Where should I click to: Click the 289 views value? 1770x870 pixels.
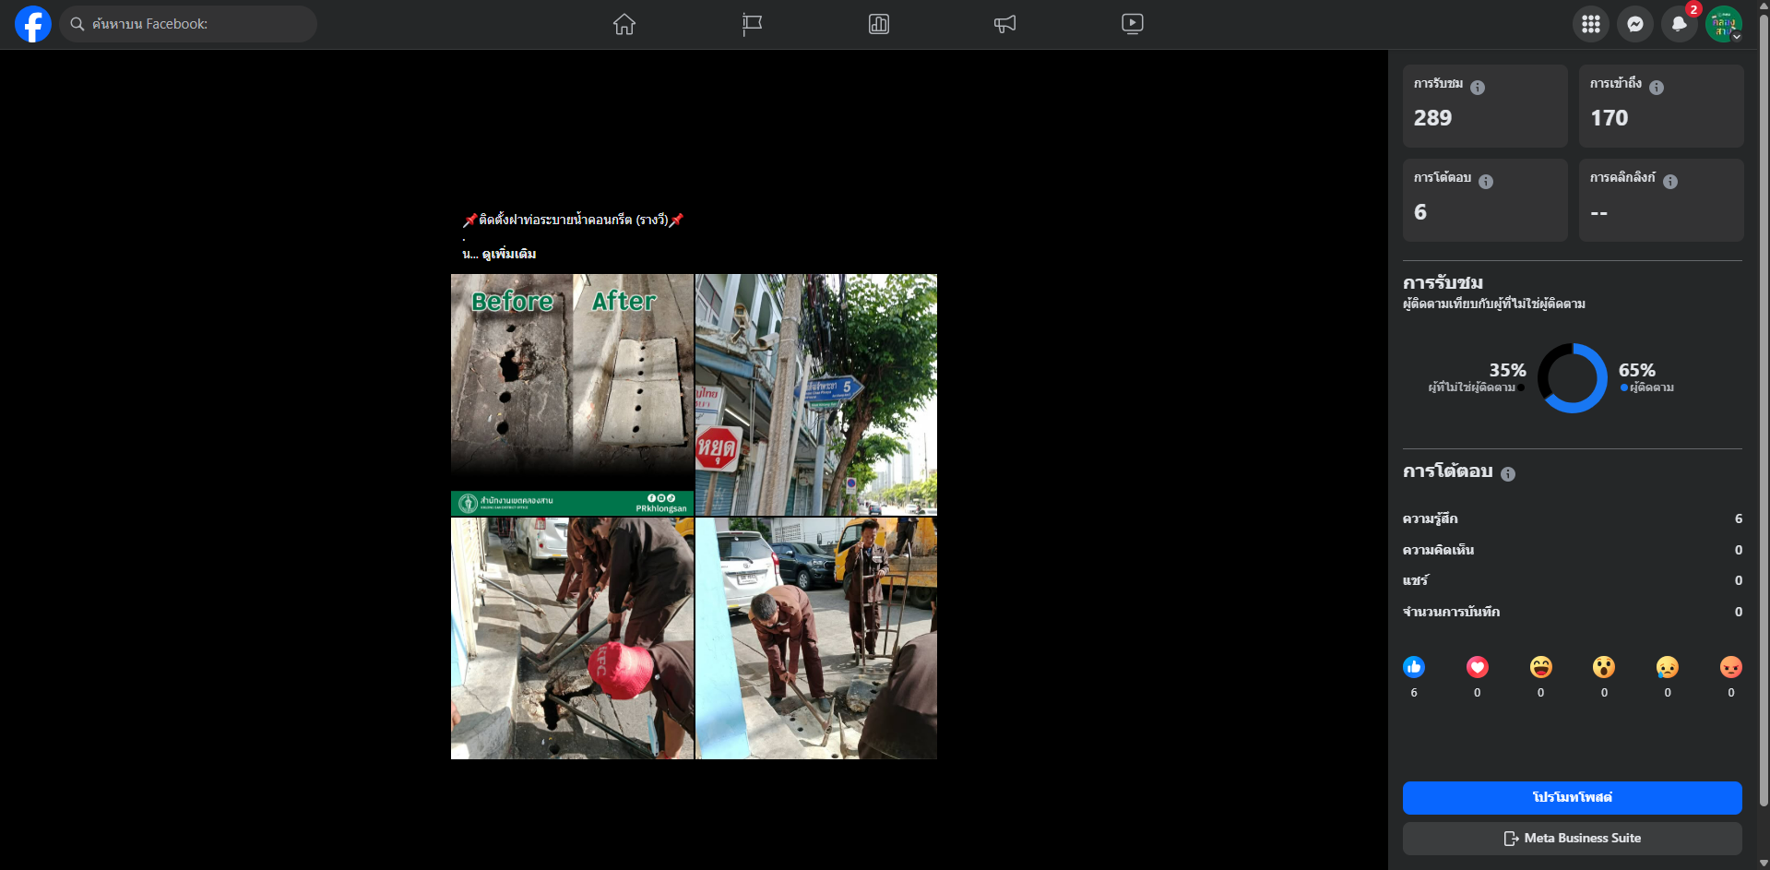pyautogui.click(x=1432, y=118)
